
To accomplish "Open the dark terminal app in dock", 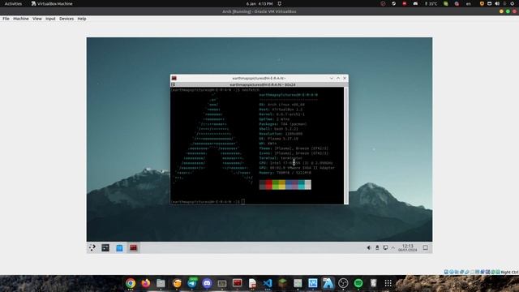I will [x=222, y=283].
